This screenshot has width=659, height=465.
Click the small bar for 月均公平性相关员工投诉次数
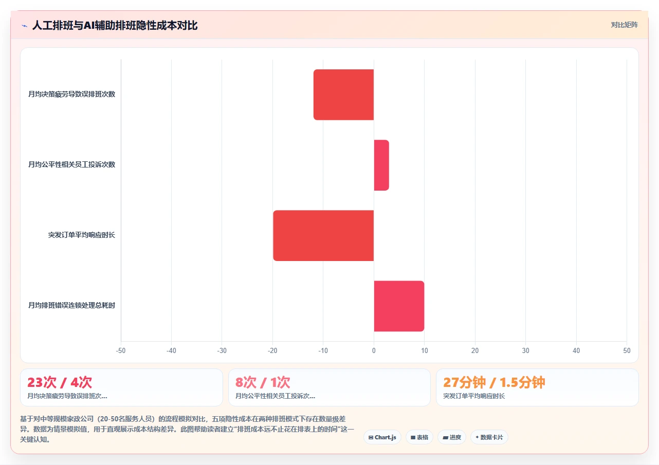click(381, 165)
